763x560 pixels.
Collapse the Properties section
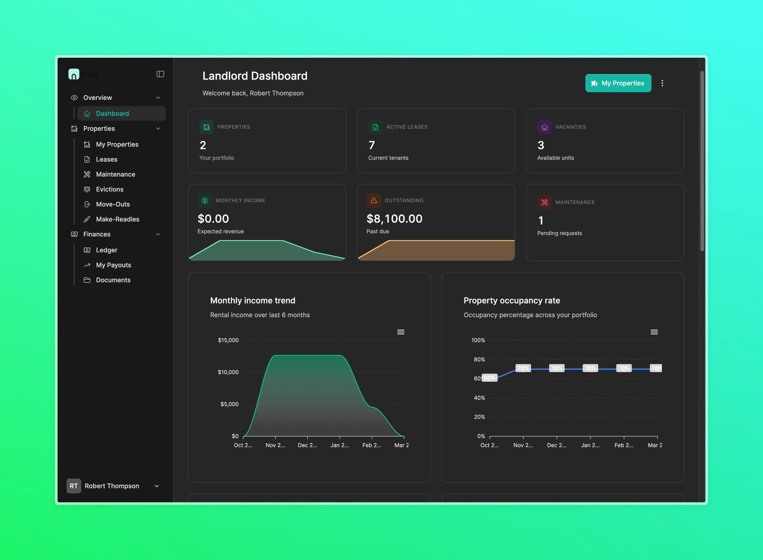(x=158, y=128)
